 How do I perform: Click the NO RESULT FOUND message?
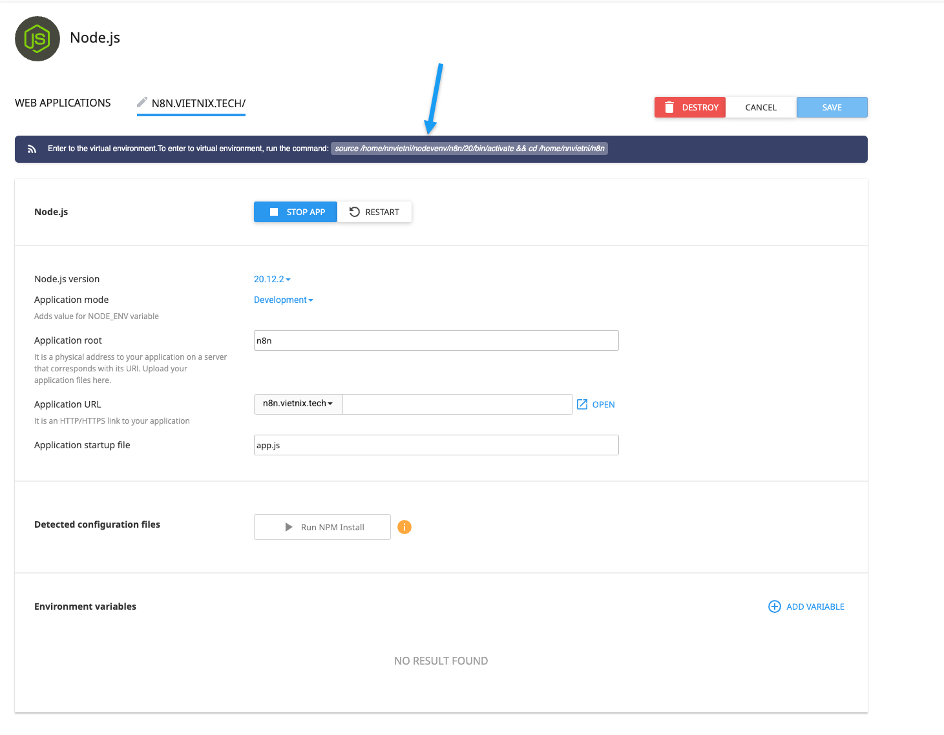click(x=441, y=661)
